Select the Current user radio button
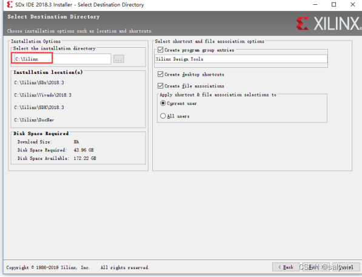The image size is (362, 277). coord(163,103)
